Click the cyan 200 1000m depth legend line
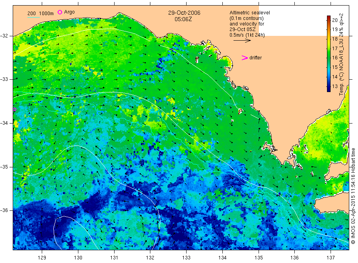This screenshot has height=263, width=358. [33, 17]
